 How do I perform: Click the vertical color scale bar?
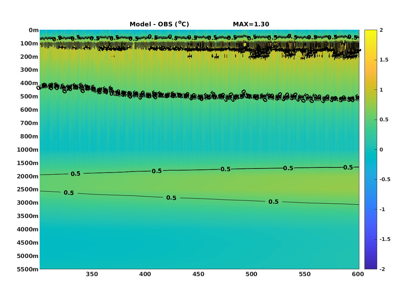pos(371,150)
